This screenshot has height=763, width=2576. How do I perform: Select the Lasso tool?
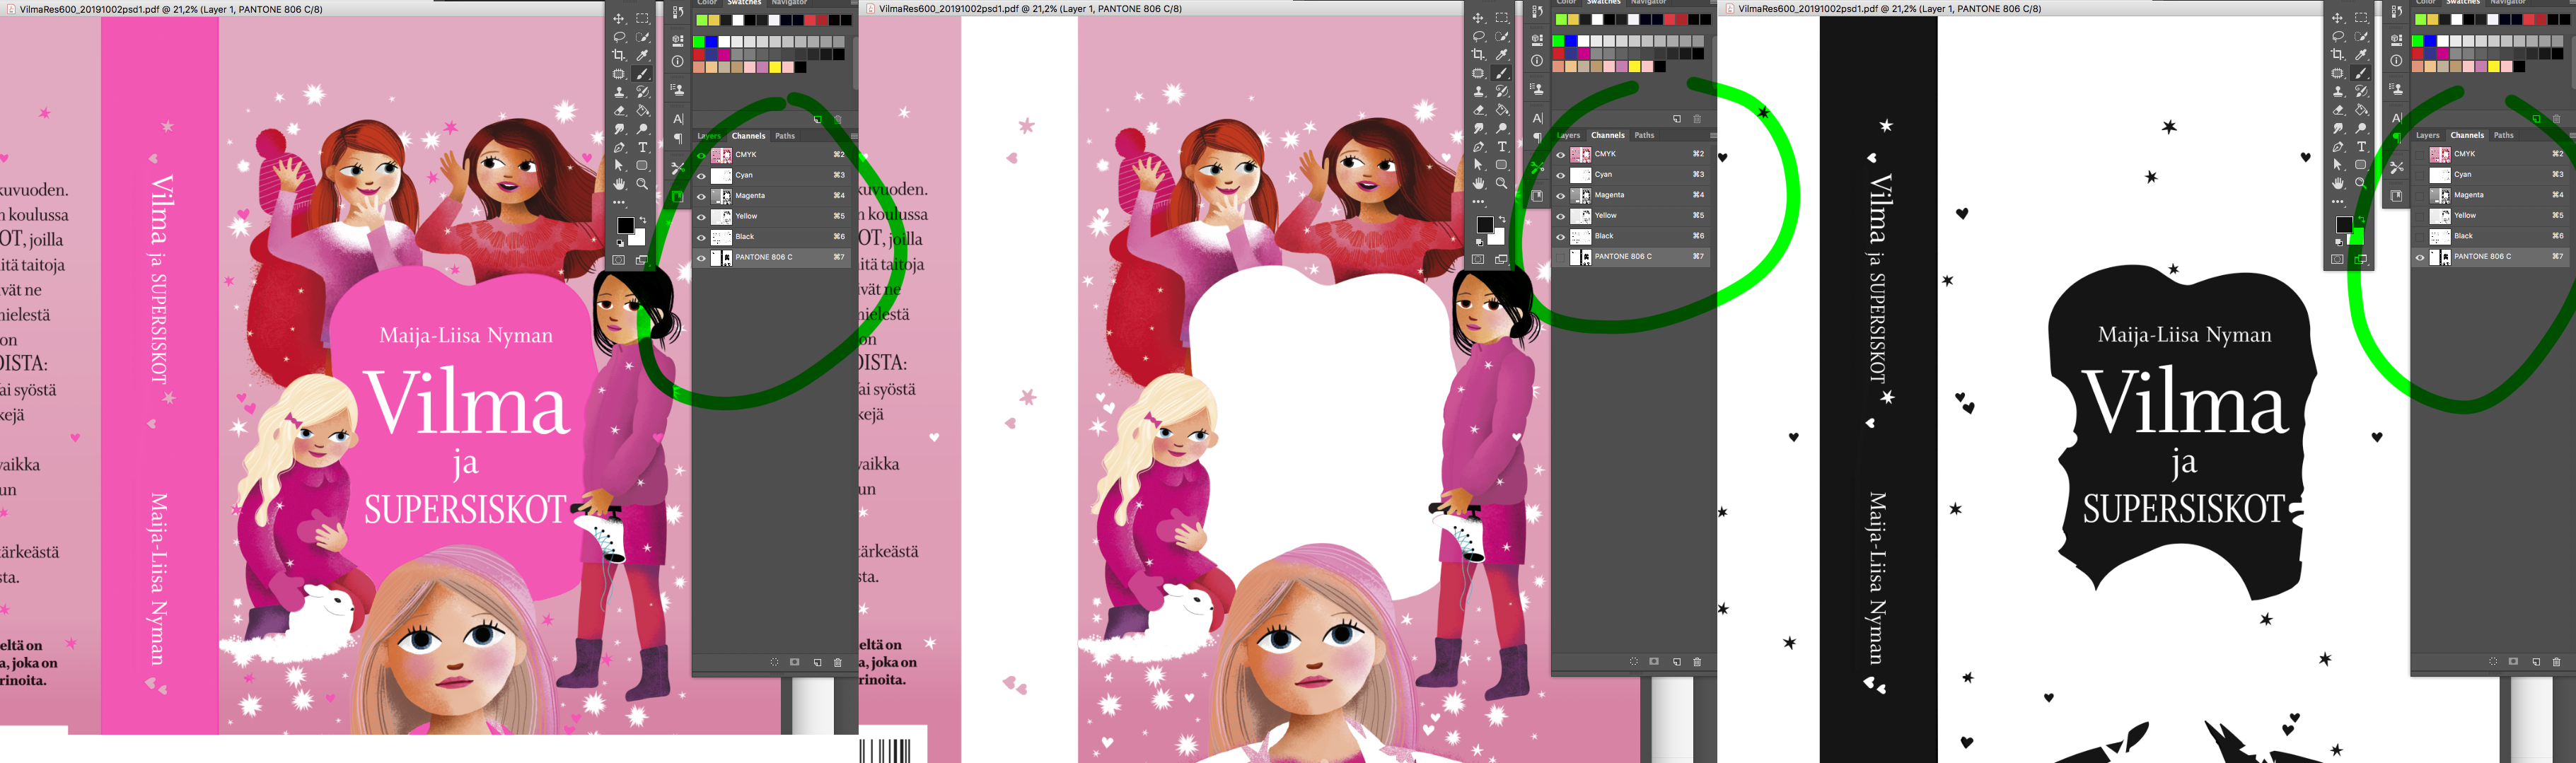[x=619, y=37]
